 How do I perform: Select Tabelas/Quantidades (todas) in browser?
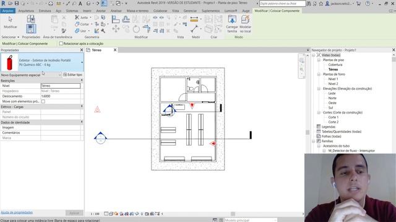(x=342, y=131)
